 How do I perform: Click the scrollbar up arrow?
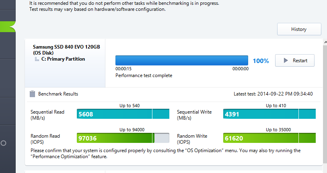[x=325, y=43]
